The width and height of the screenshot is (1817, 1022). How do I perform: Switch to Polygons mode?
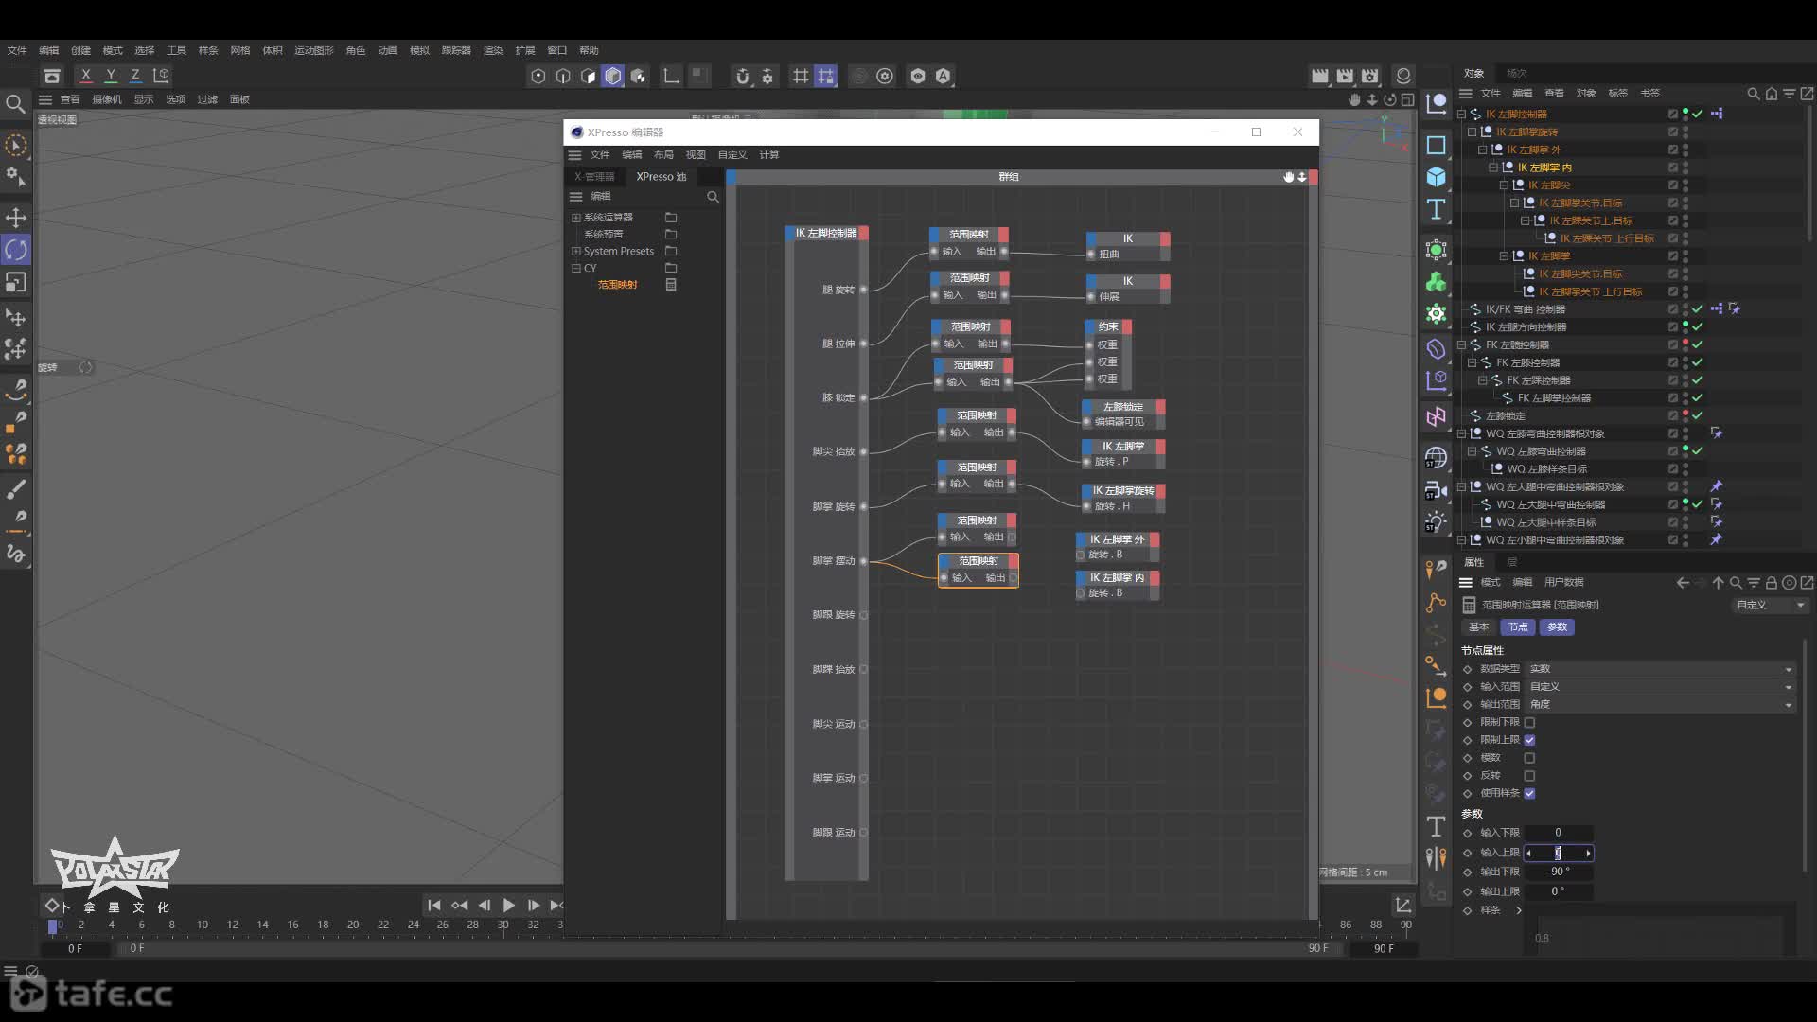(588, 76)
